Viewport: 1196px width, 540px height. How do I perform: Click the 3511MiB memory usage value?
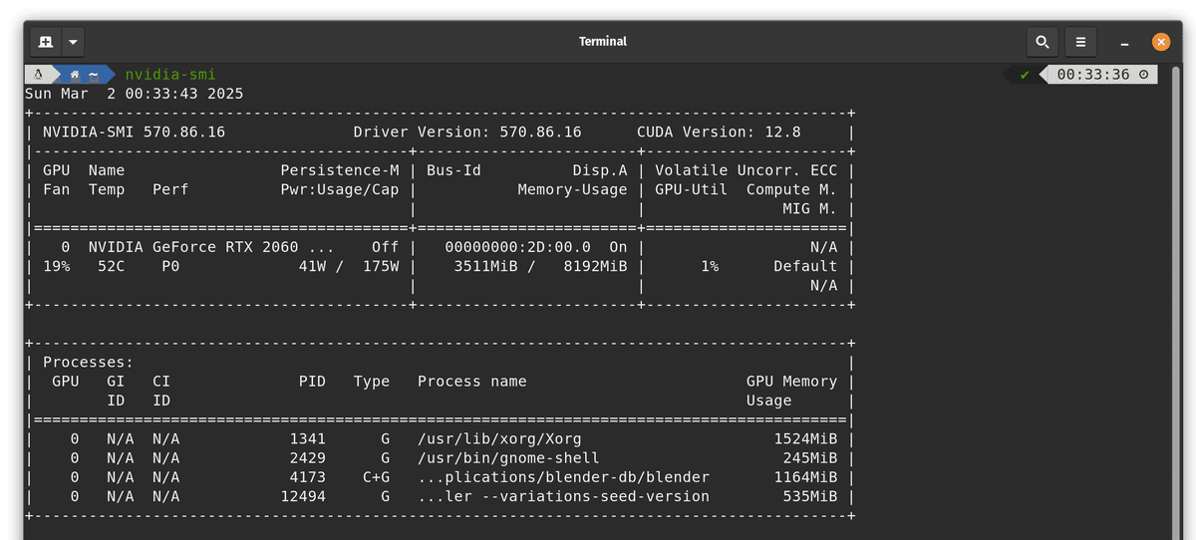(x=481, y=266)
